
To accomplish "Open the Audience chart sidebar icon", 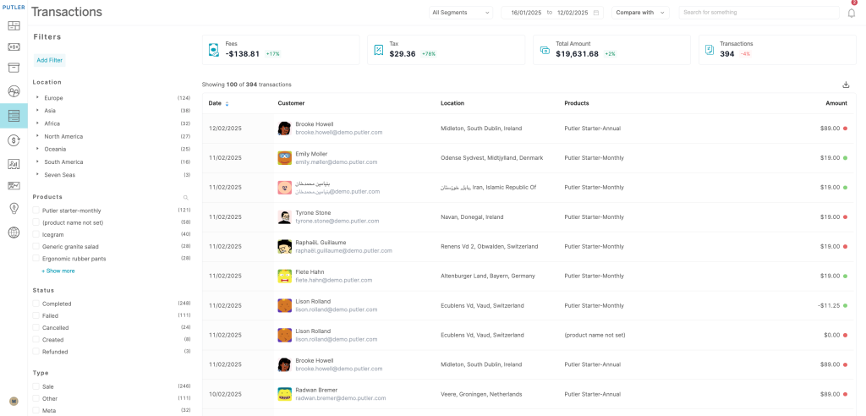I will point(14,164).
